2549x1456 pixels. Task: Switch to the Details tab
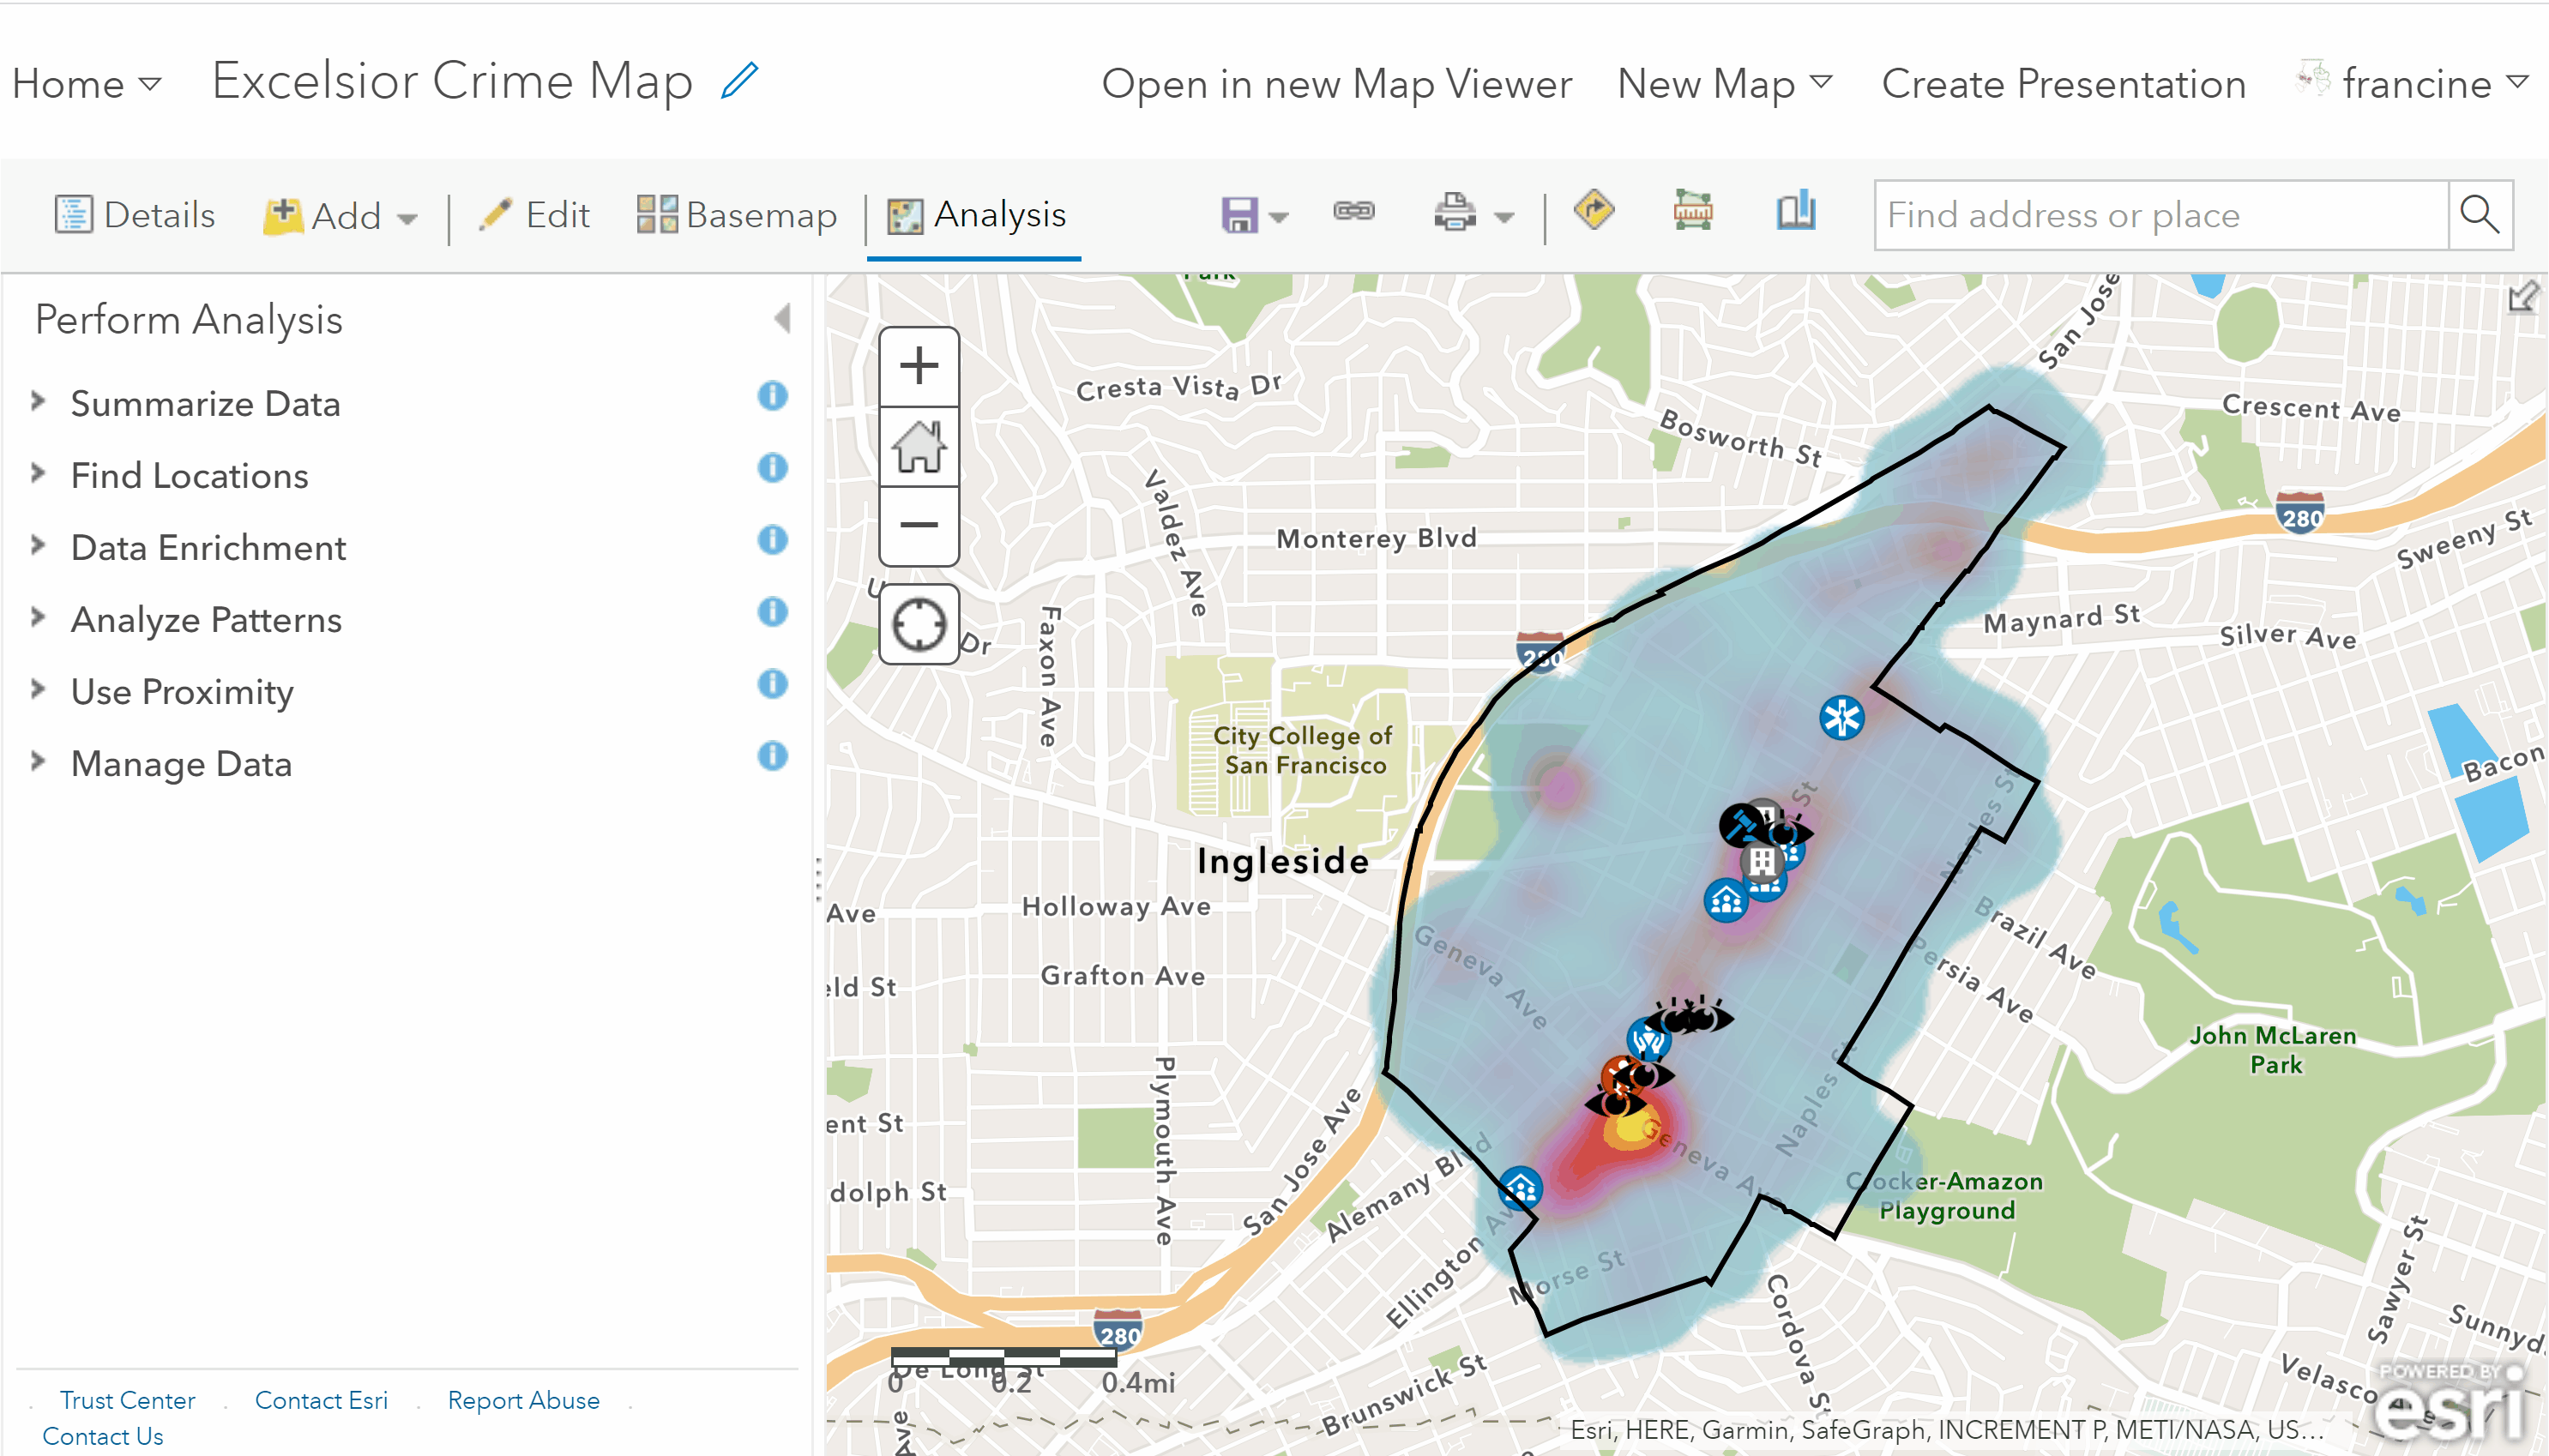coord(135,215)
